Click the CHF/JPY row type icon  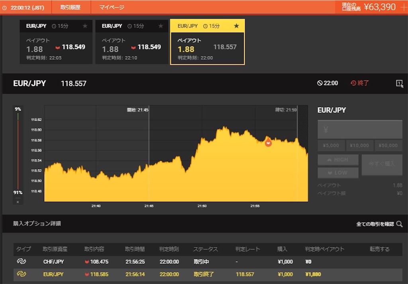pyautogui.click(x=22, y=261)
